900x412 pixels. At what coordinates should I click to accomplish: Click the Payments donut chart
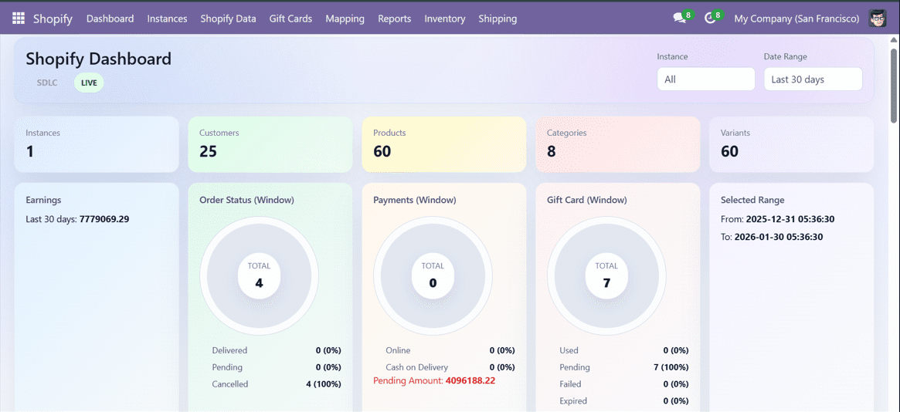coord(433,276)
